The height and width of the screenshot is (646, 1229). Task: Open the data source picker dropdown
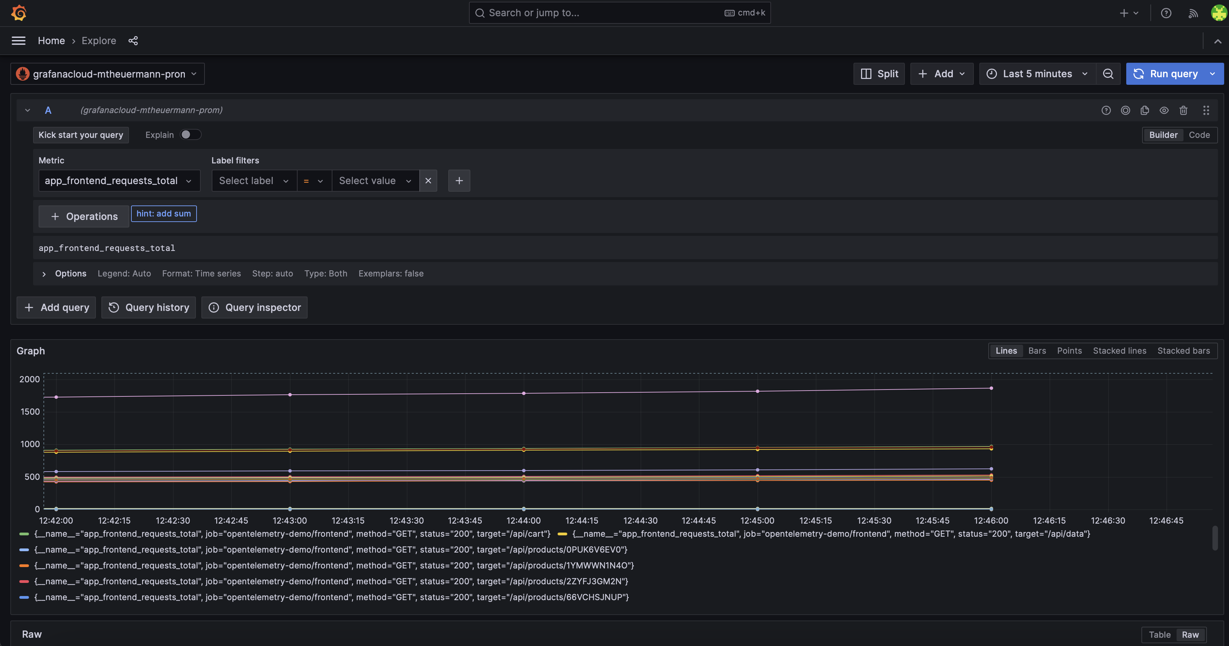108,73
